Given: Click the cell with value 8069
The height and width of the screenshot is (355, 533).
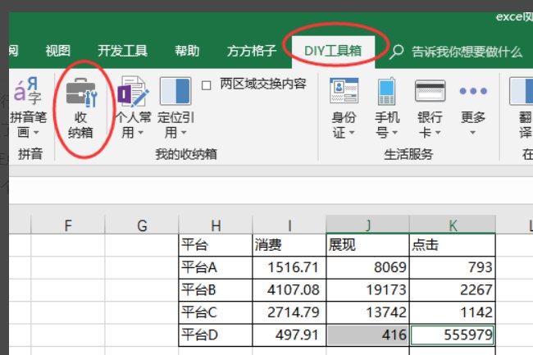Looking at the screenshot, I should 367,267.
